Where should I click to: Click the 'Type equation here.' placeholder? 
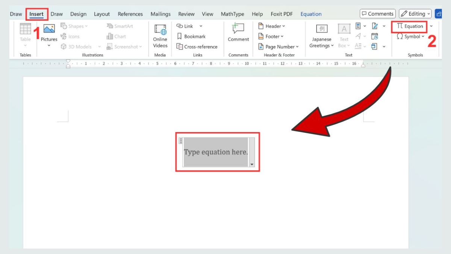pyautogui.click(x=216, y=152)
